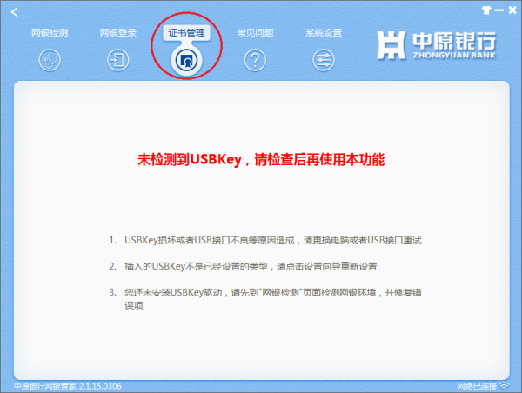522x393 pixels.
Task: Click tip 2 about USBKey type setting
Action: [x=243, y=267]
